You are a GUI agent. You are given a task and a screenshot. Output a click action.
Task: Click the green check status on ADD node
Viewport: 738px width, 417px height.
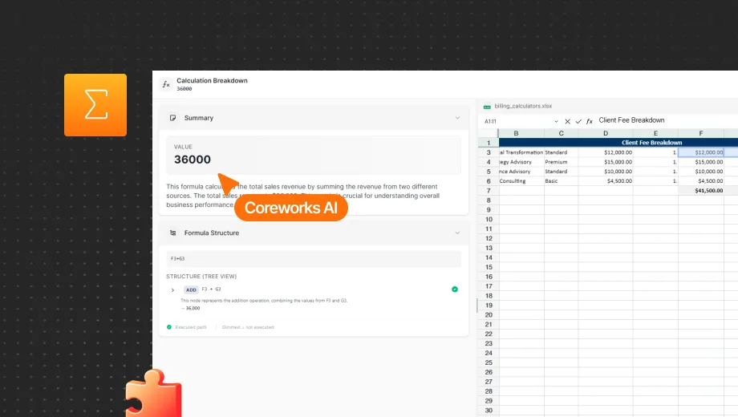[455, 289]
